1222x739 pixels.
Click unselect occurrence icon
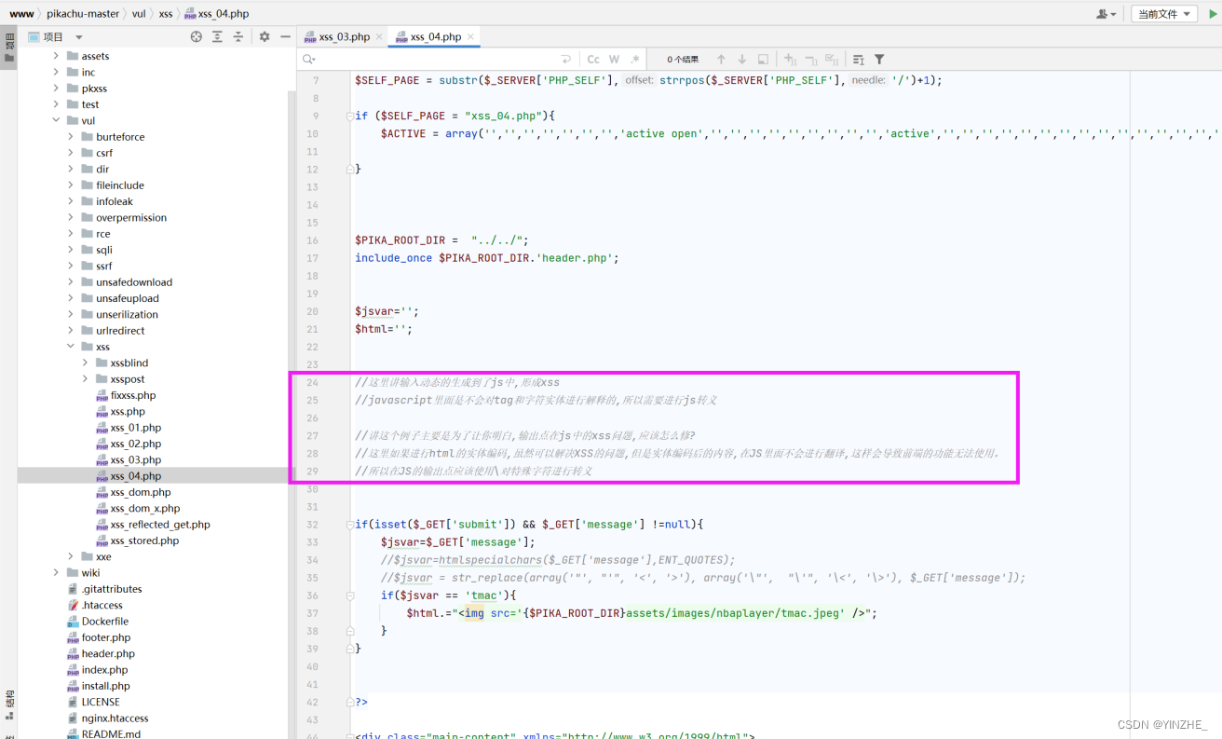(810, 60)
